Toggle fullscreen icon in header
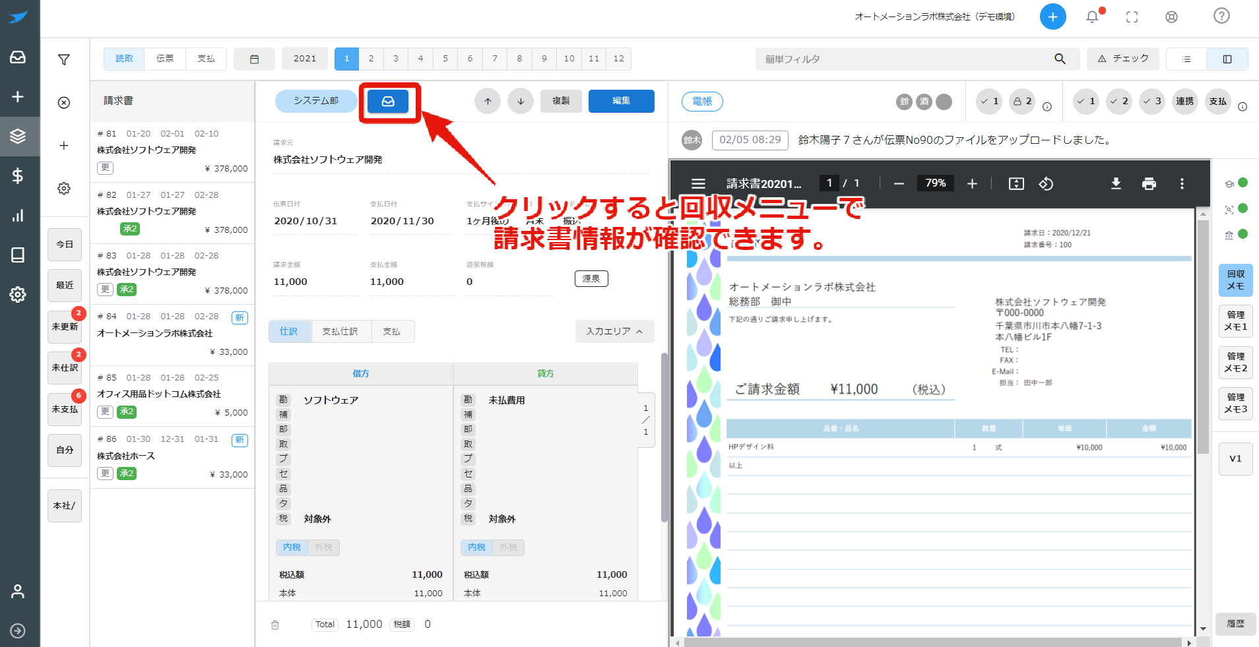Image resolution: width=1259 pixels, height=647 pixels. (x=1132, y=17)
